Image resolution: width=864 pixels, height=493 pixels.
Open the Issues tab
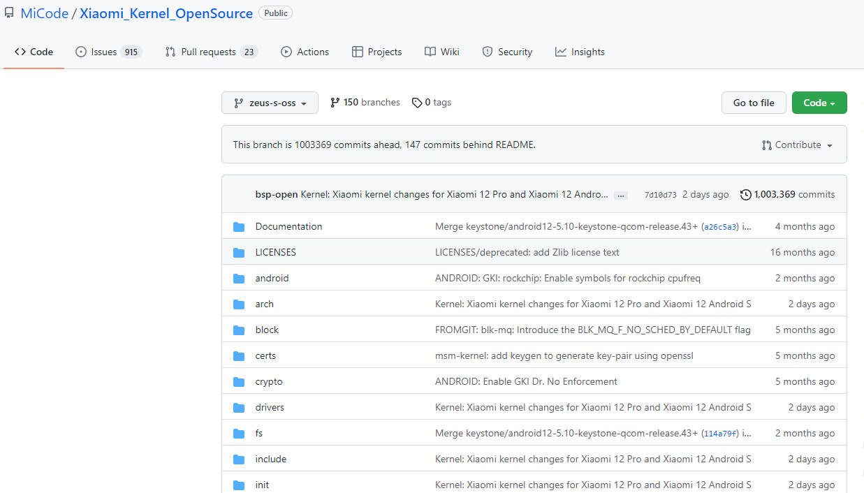(x=108, y=52)
